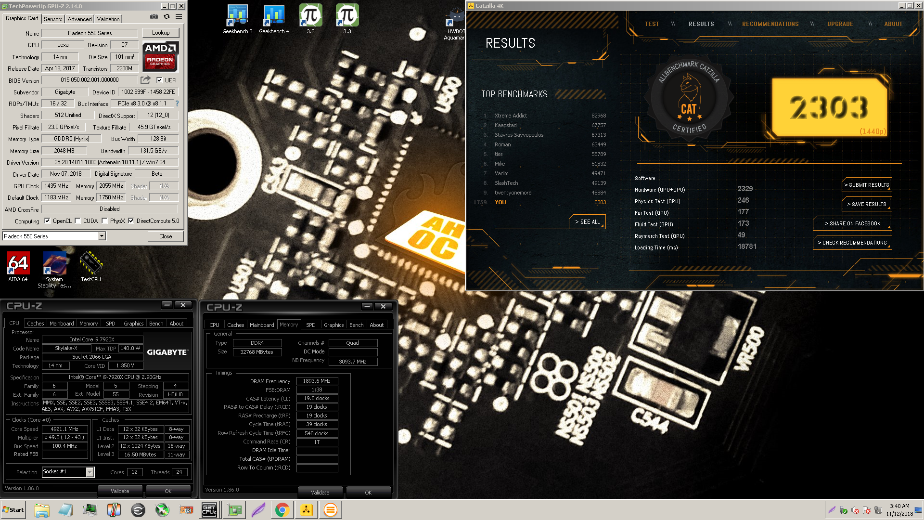Open the Caches tab in left CPU-Z window
Screen dimensions: 924x520
(x=35, y=324)
